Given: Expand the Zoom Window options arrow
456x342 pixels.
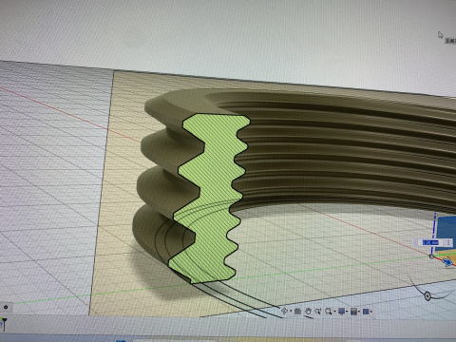Looking at the screenshot, I should tap(334, 312).
